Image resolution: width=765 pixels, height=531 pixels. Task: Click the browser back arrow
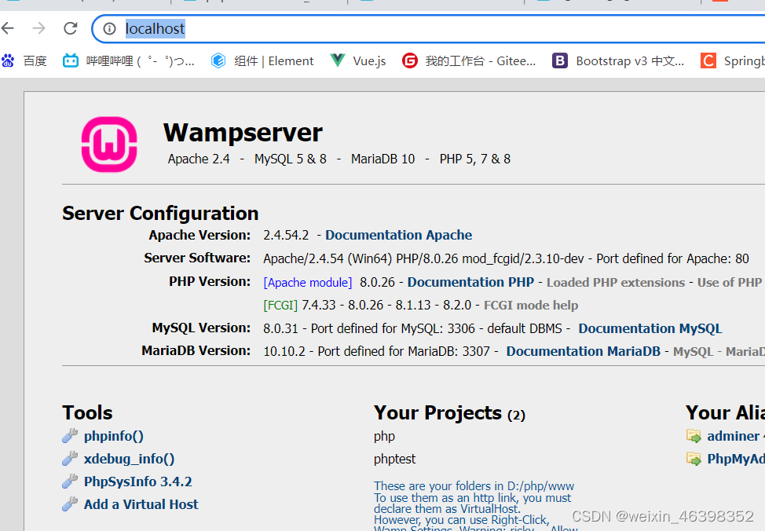click(7, 28)
